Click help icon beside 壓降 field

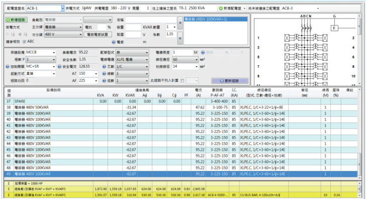pos(203,52)
